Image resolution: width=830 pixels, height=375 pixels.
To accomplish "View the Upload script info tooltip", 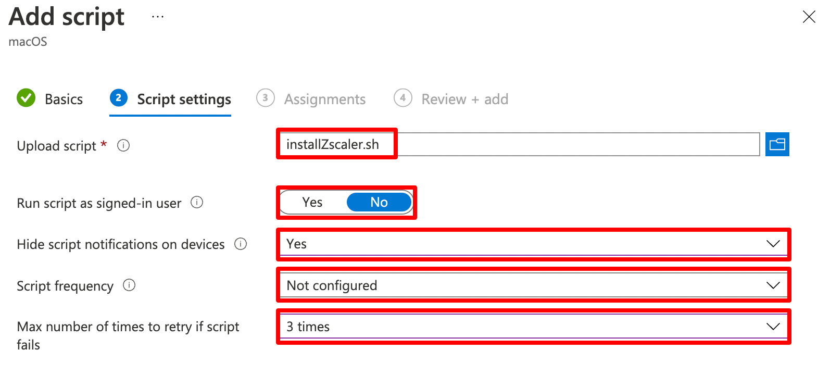I will [x=123, y=146].
